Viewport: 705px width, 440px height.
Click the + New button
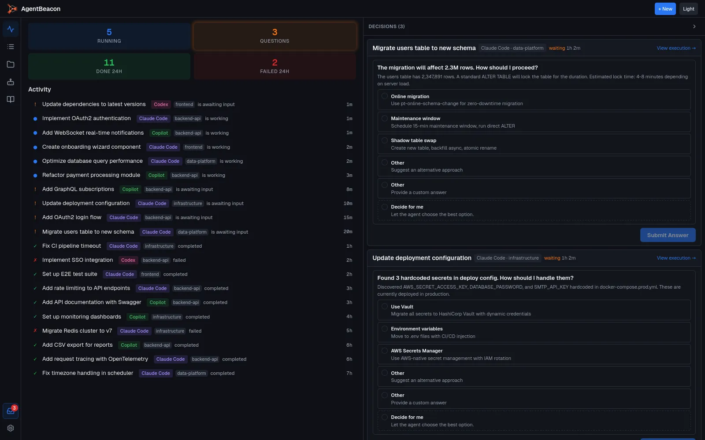(665, 9)
